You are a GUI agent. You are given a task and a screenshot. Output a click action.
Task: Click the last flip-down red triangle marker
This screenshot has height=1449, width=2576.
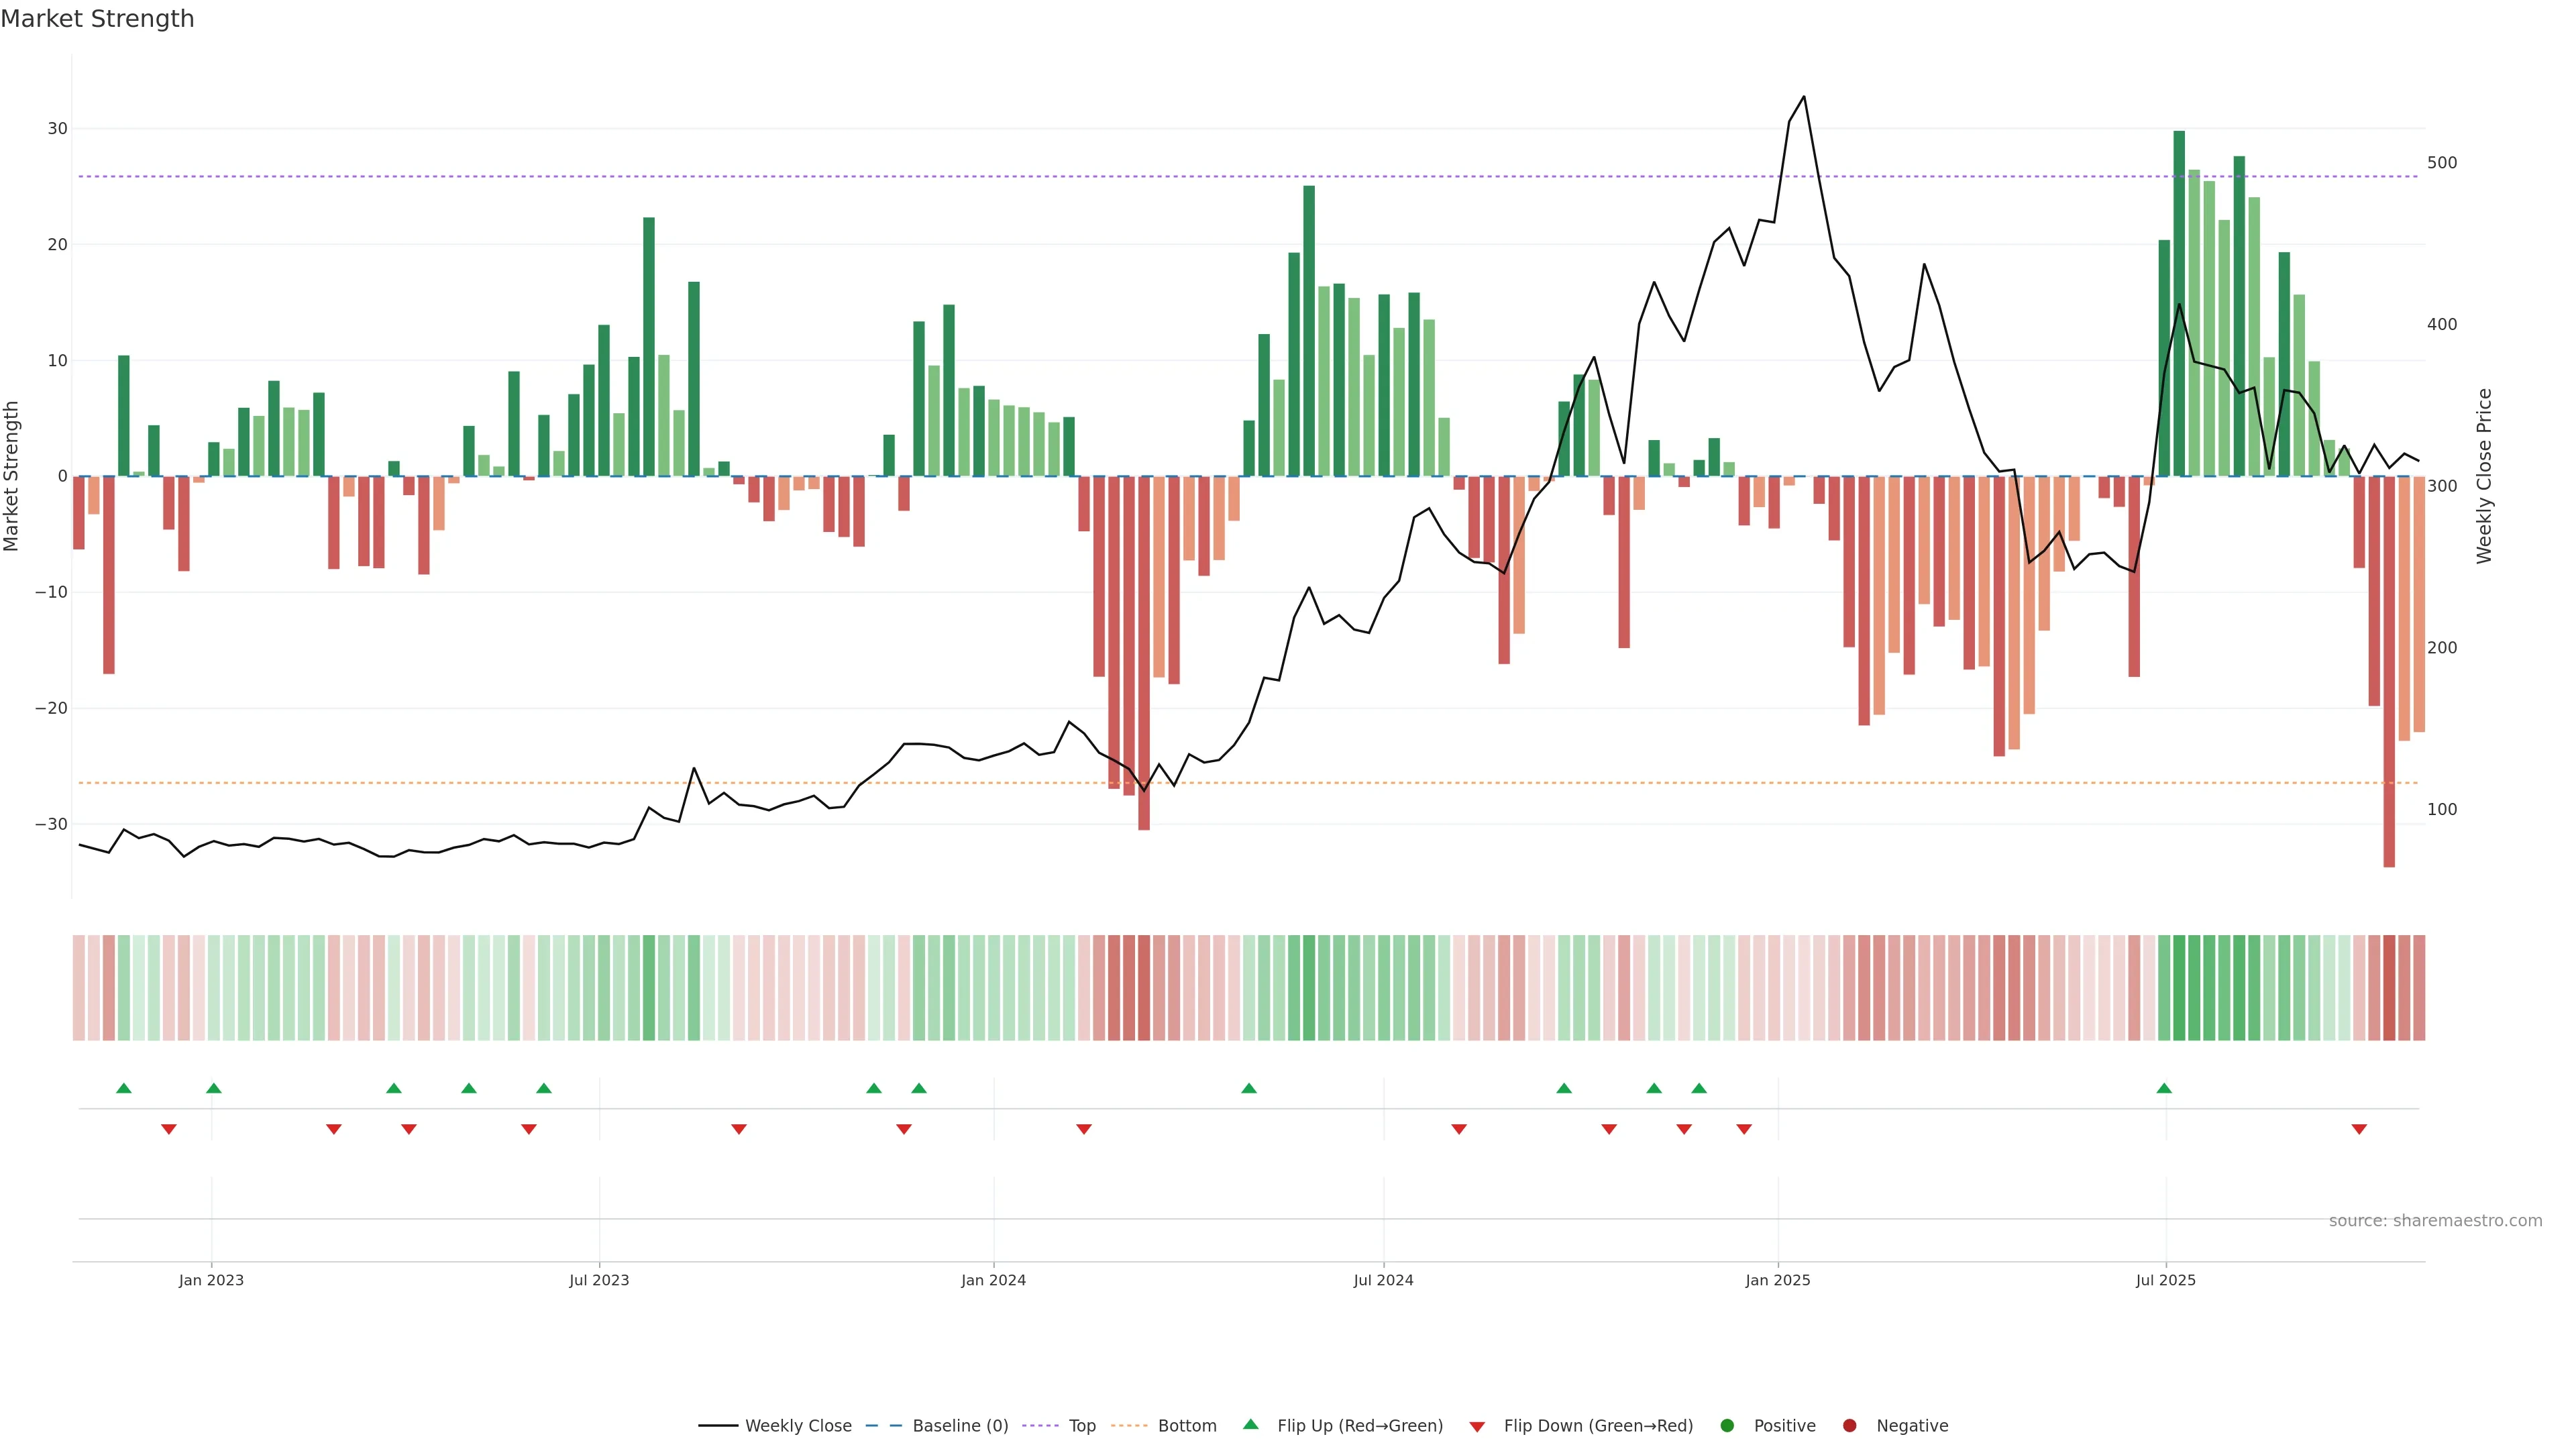(2359, 1129)
